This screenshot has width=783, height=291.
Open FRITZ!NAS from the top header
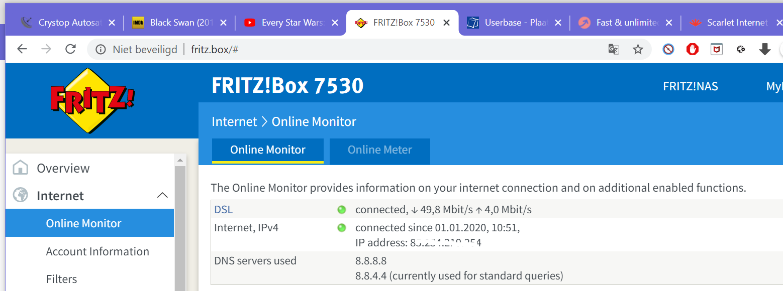pyautogui.click(x=690, y=86)
